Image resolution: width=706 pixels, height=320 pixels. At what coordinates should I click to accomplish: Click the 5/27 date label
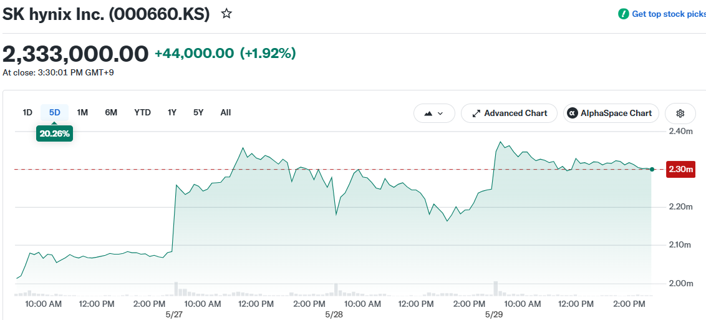173,314
